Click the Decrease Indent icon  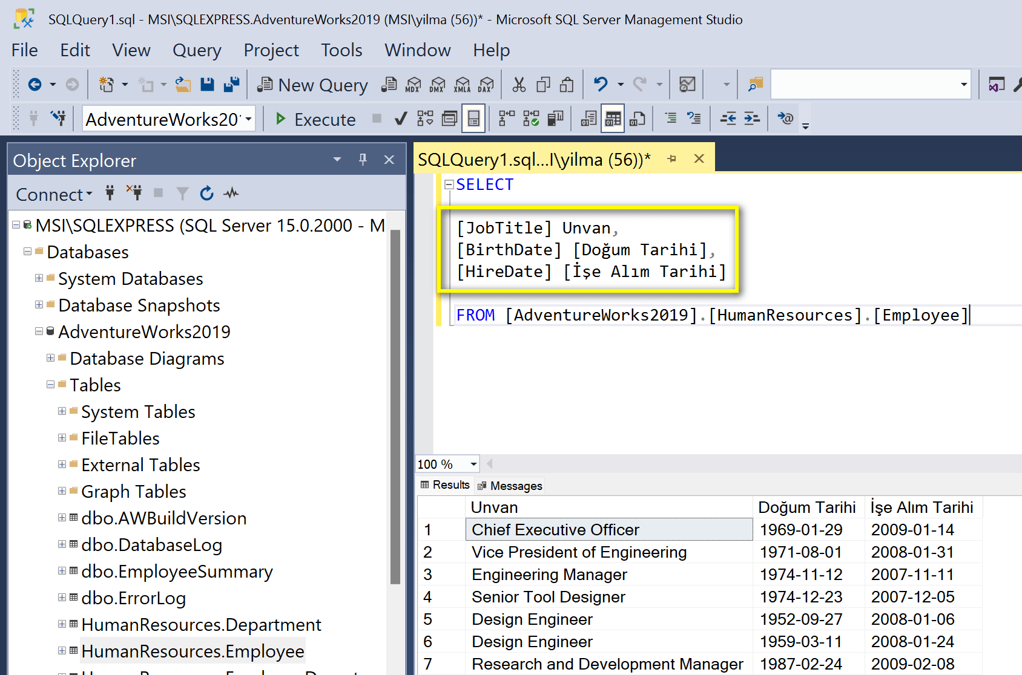click(x=728, y=119)
